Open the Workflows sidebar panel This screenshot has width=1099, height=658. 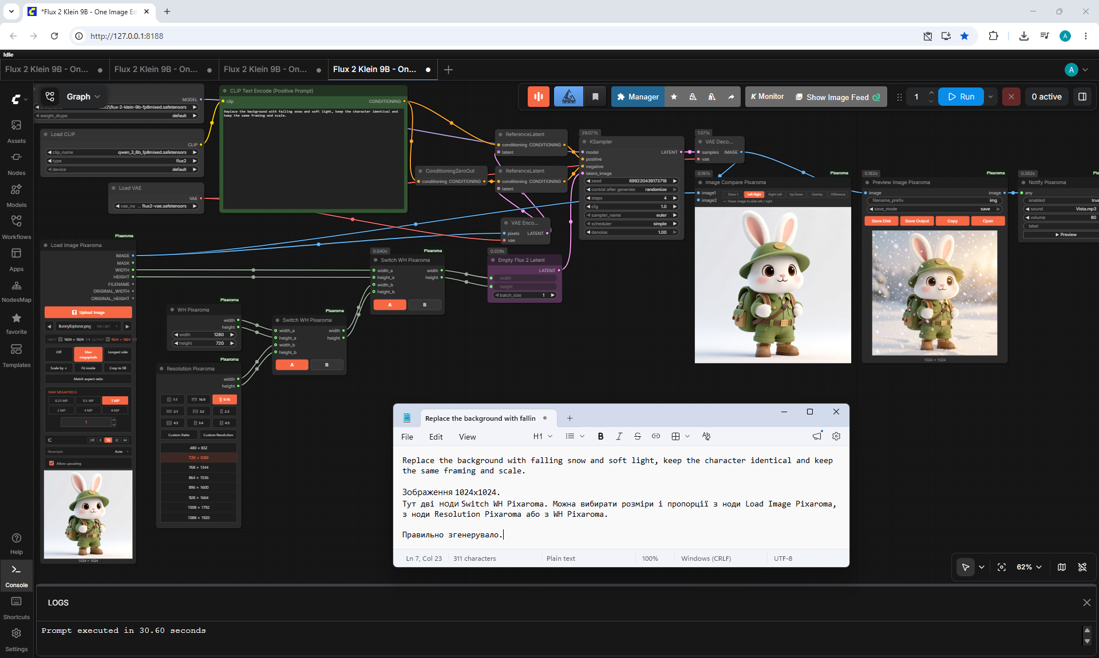pos(17,228)
